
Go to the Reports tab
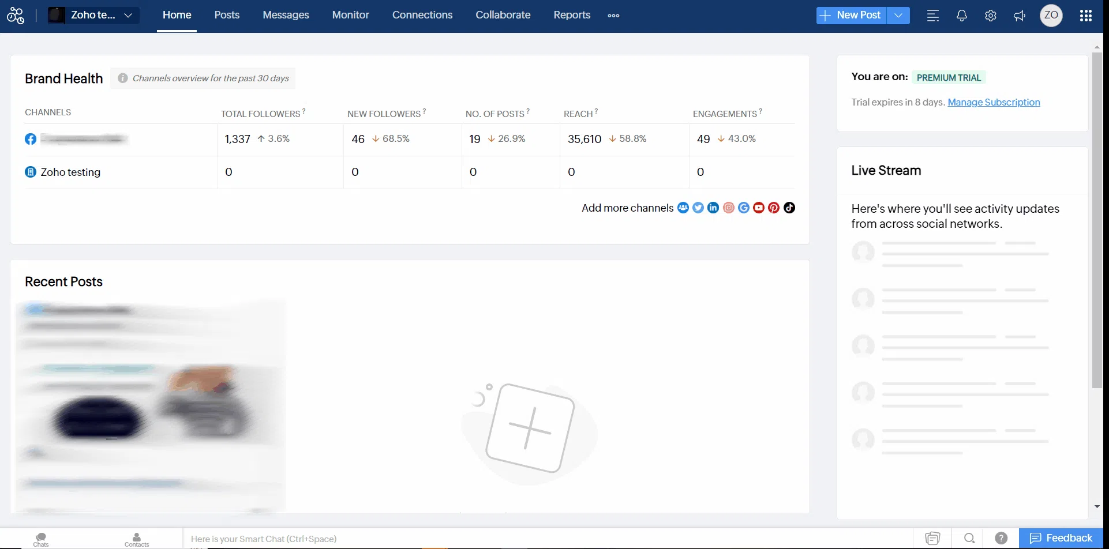(572, 15)
